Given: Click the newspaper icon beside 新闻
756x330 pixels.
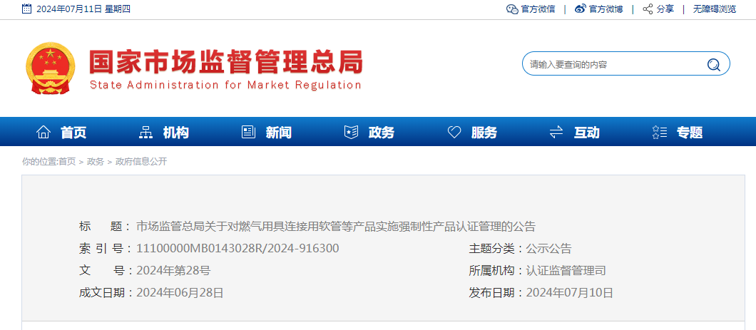Looking at the screenshot, I should coord(248,132).
